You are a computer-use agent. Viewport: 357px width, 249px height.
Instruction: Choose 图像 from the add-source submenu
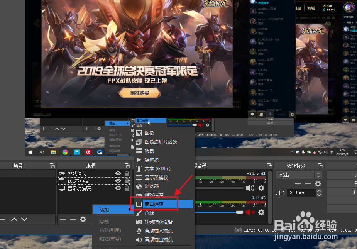(x=149, y=133)
